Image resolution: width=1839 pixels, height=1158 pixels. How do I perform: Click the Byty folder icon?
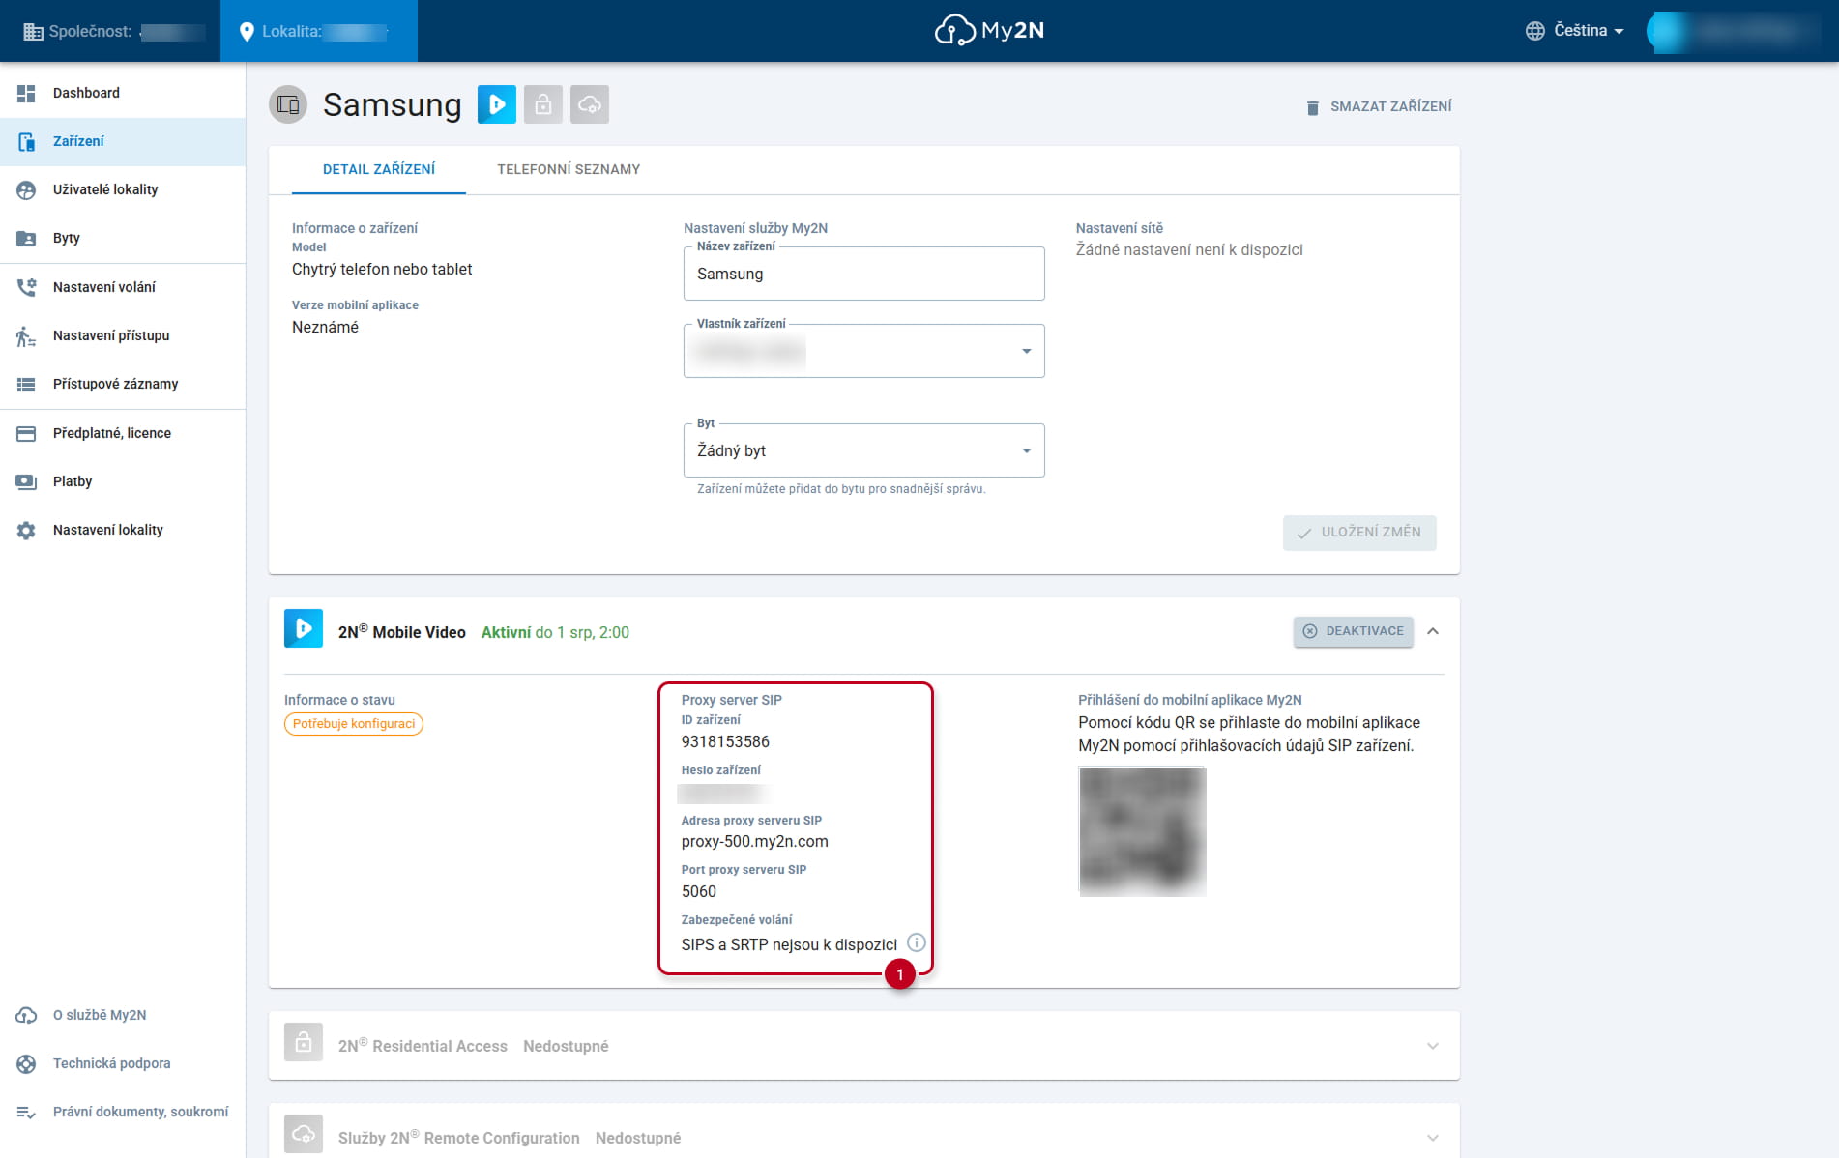[x=26, y=238]
